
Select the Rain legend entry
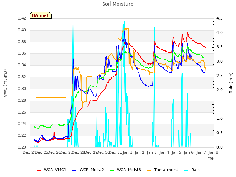tap(192, 170)
